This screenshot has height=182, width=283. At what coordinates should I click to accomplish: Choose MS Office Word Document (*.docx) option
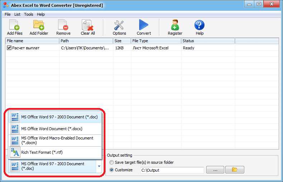(55, 129)
